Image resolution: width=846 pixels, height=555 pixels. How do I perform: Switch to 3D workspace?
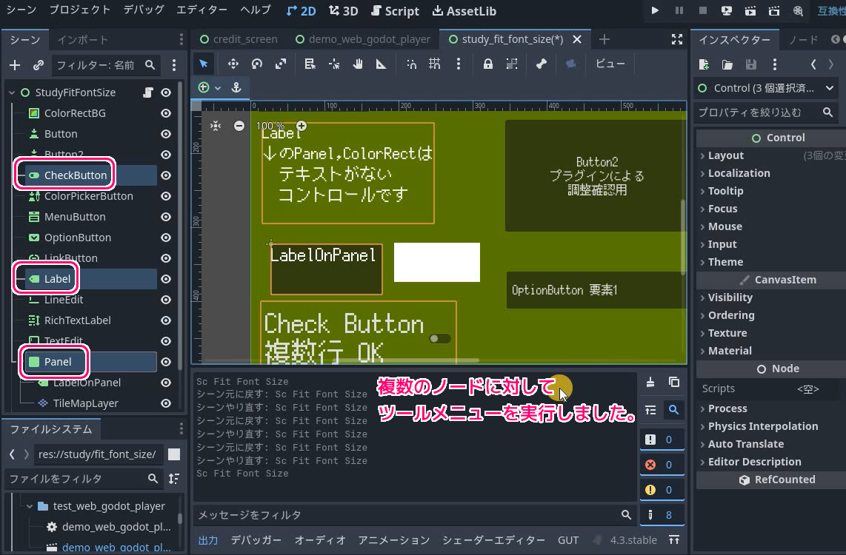pyautogui.click(x=344, y=11)
